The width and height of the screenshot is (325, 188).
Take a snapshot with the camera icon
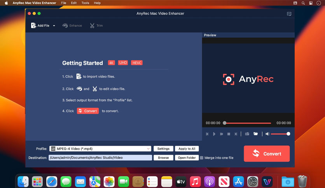click(x=247, y=134)
